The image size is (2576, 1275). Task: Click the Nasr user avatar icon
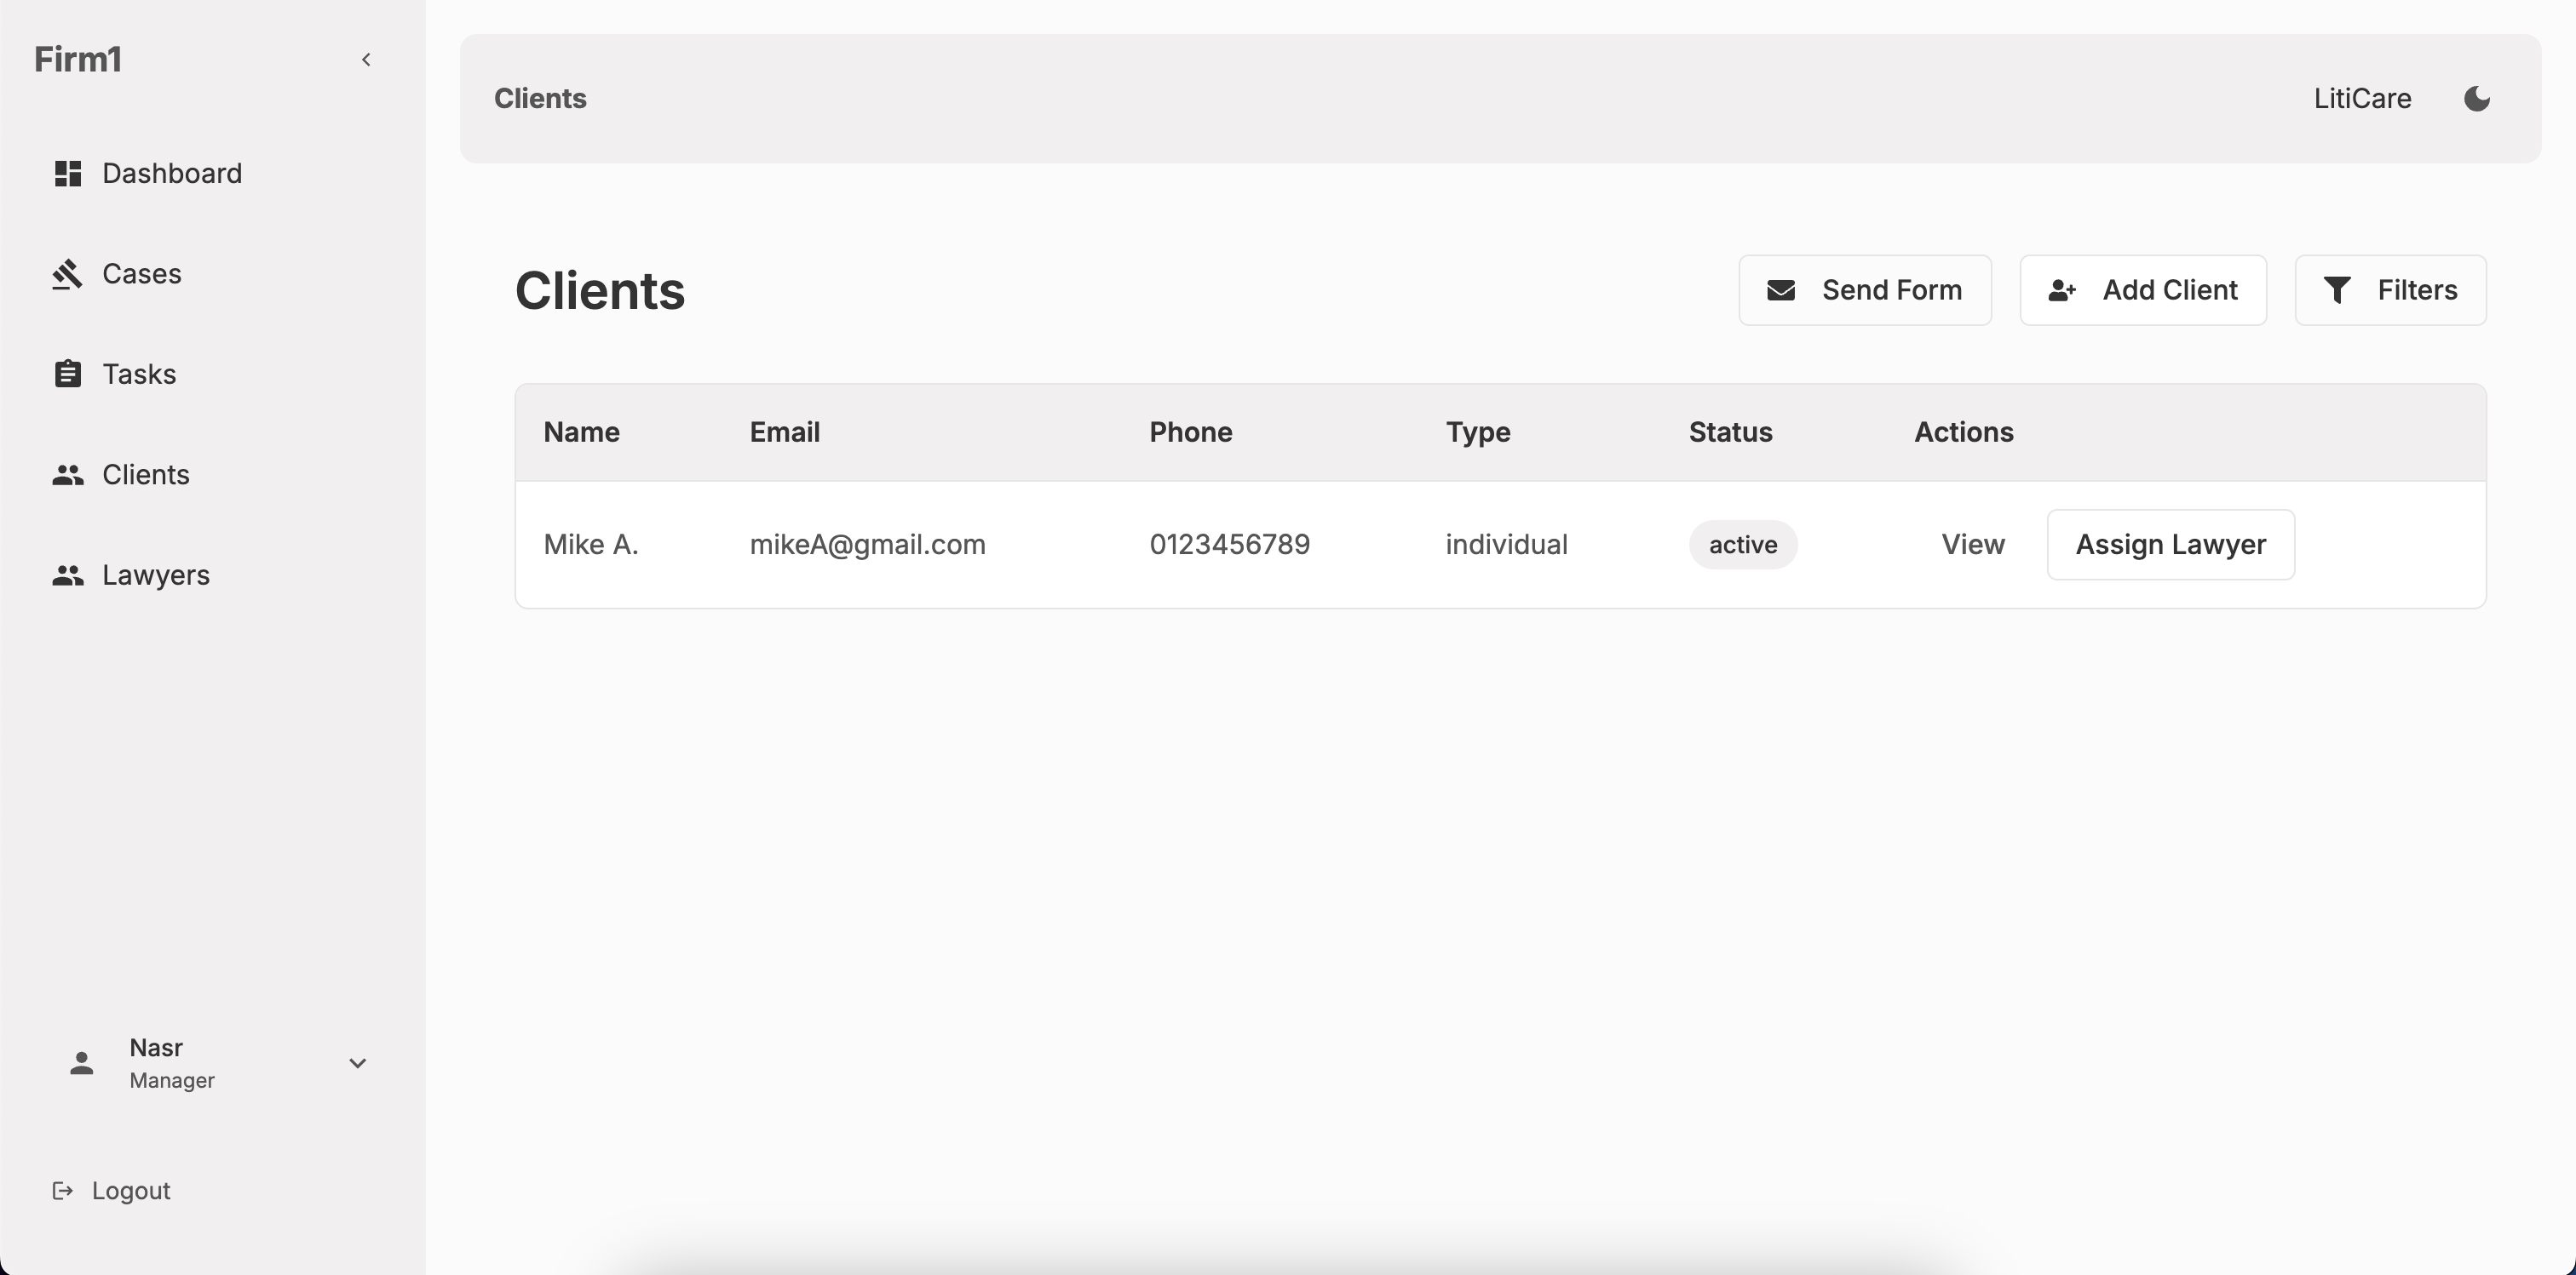(82, 1063)
